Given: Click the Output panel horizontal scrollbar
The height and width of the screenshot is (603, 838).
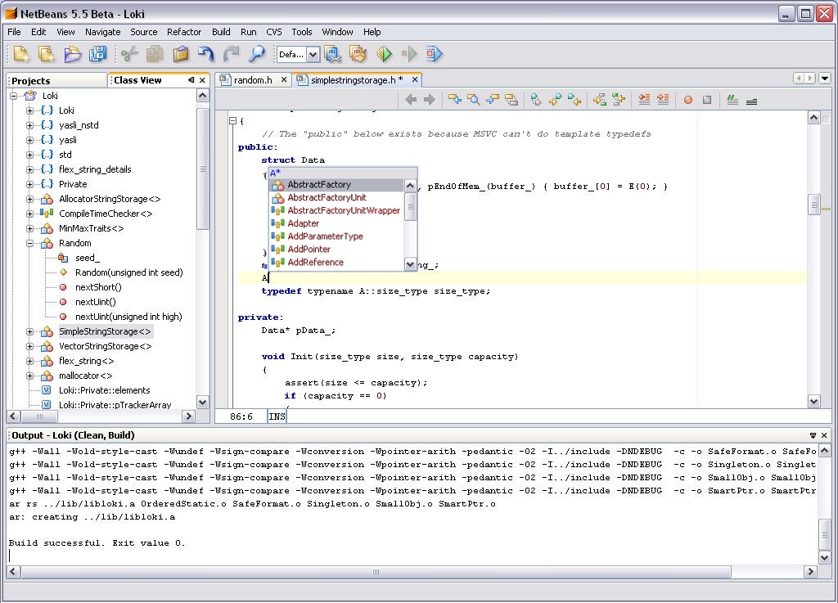Looking at the screenshot, I should (x=376, y=572).
